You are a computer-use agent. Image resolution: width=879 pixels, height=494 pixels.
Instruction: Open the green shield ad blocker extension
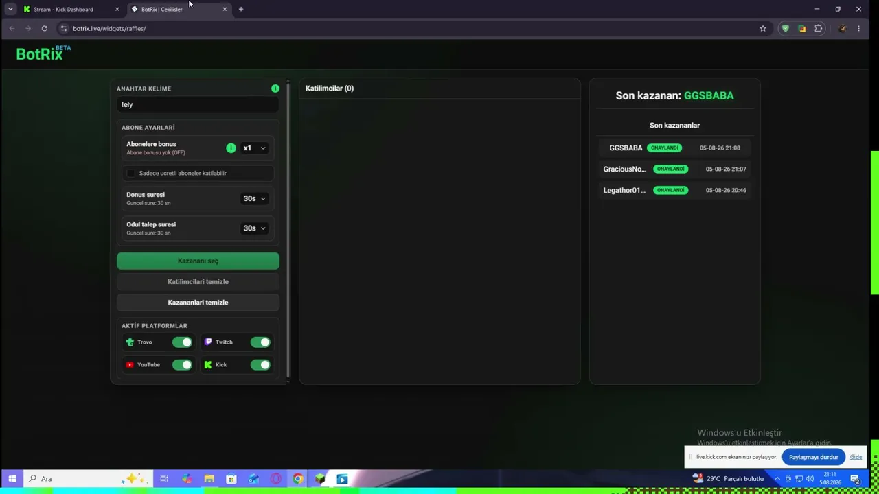point(786,28)
